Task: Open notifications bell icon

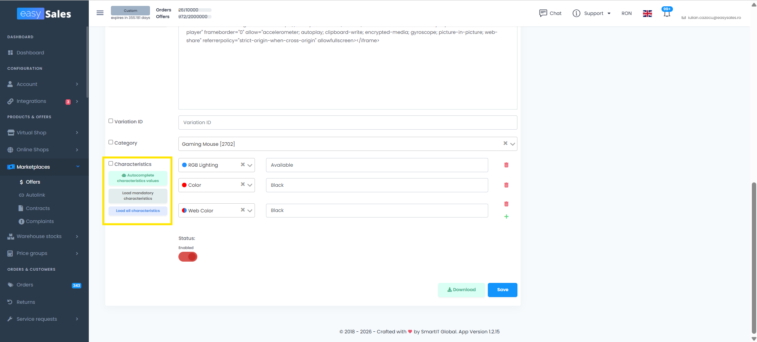Action: [667, 14]
